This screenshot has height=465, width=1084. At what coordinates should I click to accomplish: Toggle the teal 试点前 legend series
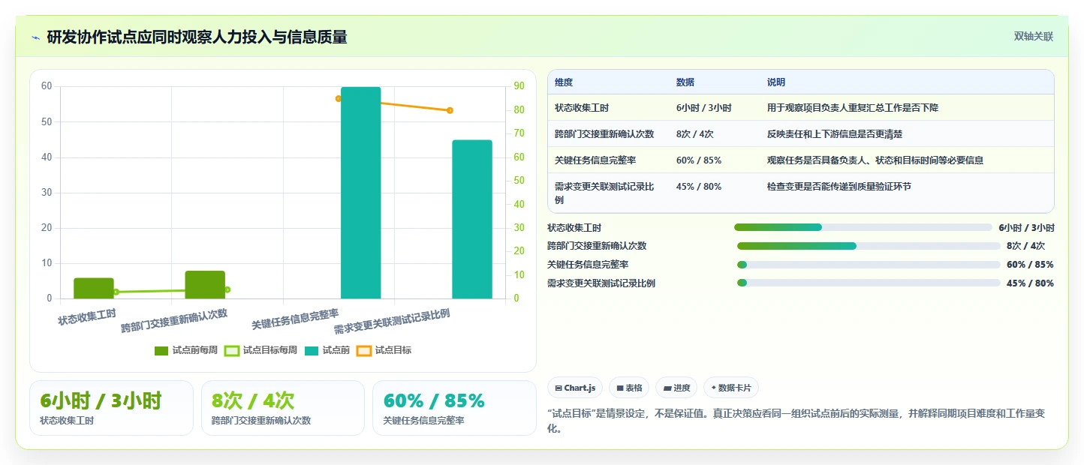click(327, 350)
